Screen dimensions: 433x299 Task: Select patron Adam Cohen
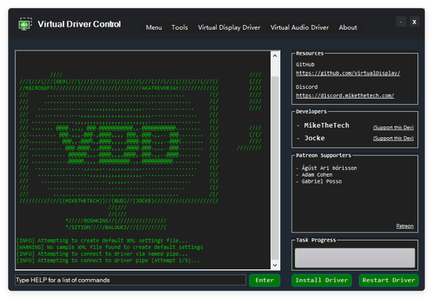point(317,175)
